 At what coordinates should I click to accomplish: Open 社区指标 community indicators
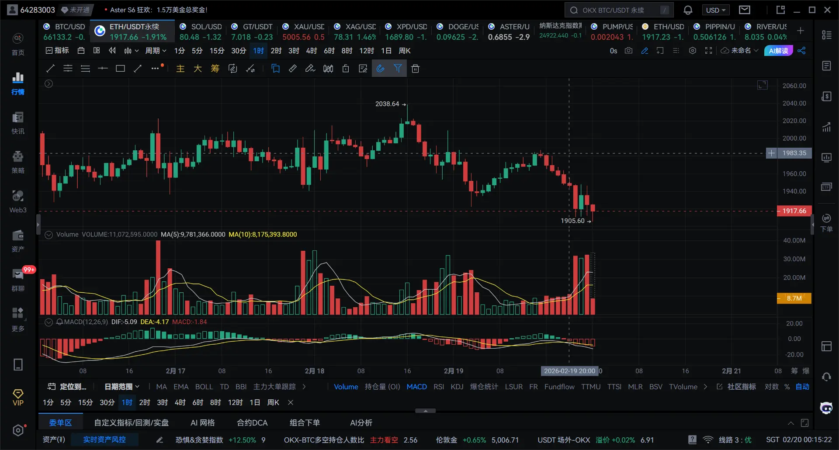[736, 387]
